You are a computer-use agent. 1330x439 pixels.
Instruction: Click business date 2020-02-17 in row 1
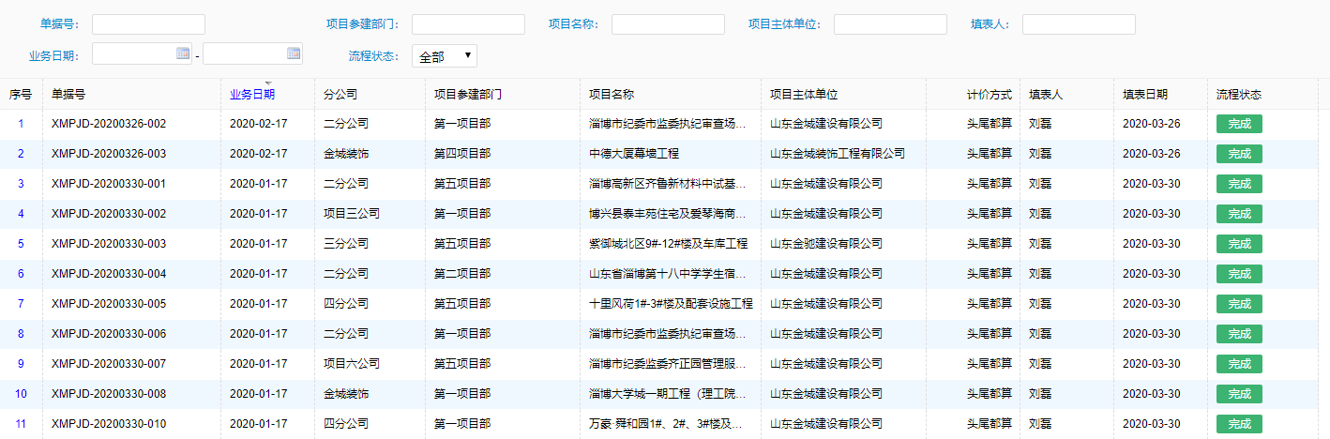(259, 124)
